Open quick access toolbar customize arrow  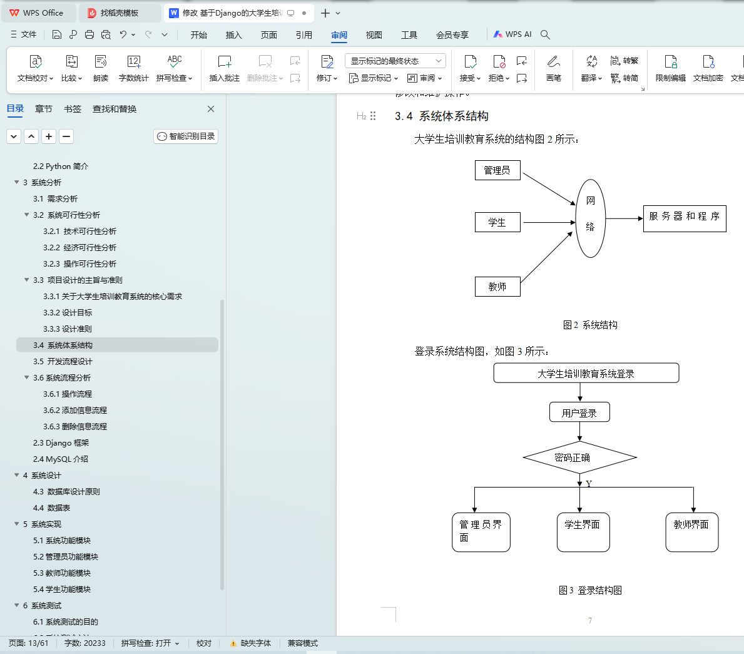(164, 34)
